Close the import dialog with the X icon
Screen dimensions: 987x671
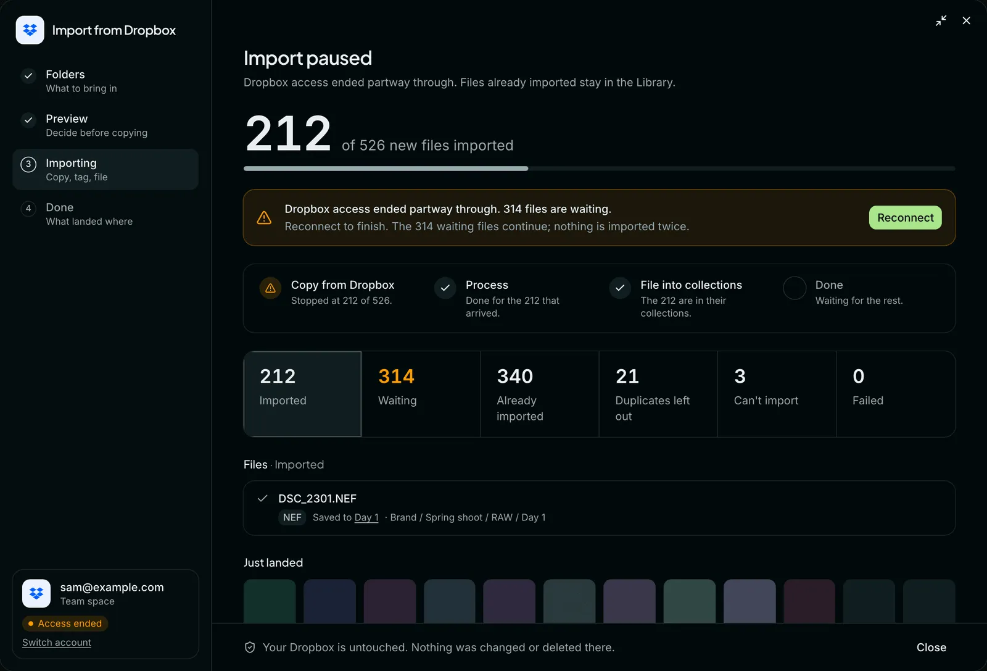pos(966,20)
